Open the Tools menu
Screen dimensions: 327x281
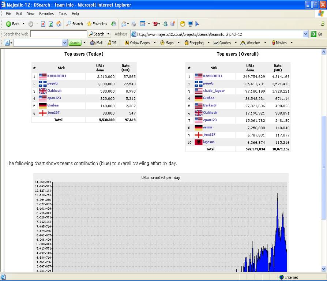[x=63, y=14]
